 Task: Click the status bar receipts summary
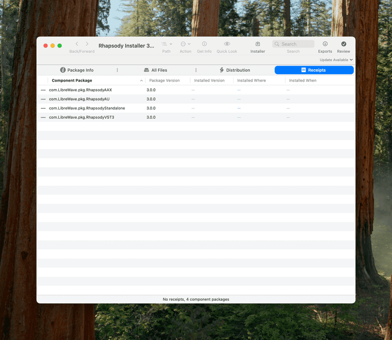tap(196, 299)
